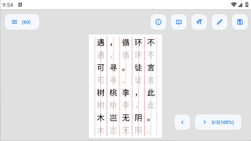This screenshot has width=251, height=141.
Task: Tap the black character 环 in top row
Action: click(138, 43)
